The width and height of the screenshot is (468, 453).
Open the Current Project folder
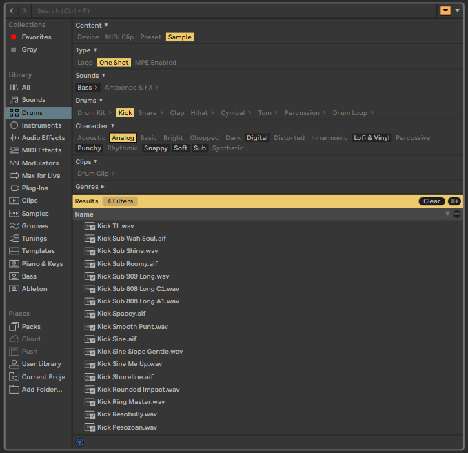tap(37, 377)
